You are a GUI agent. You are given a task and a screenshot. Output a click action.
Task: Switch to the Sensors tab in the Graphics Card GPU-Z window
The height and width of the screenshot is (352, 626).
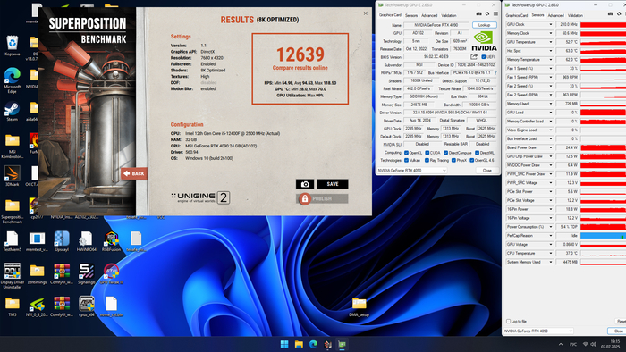[x=411, y=15]
